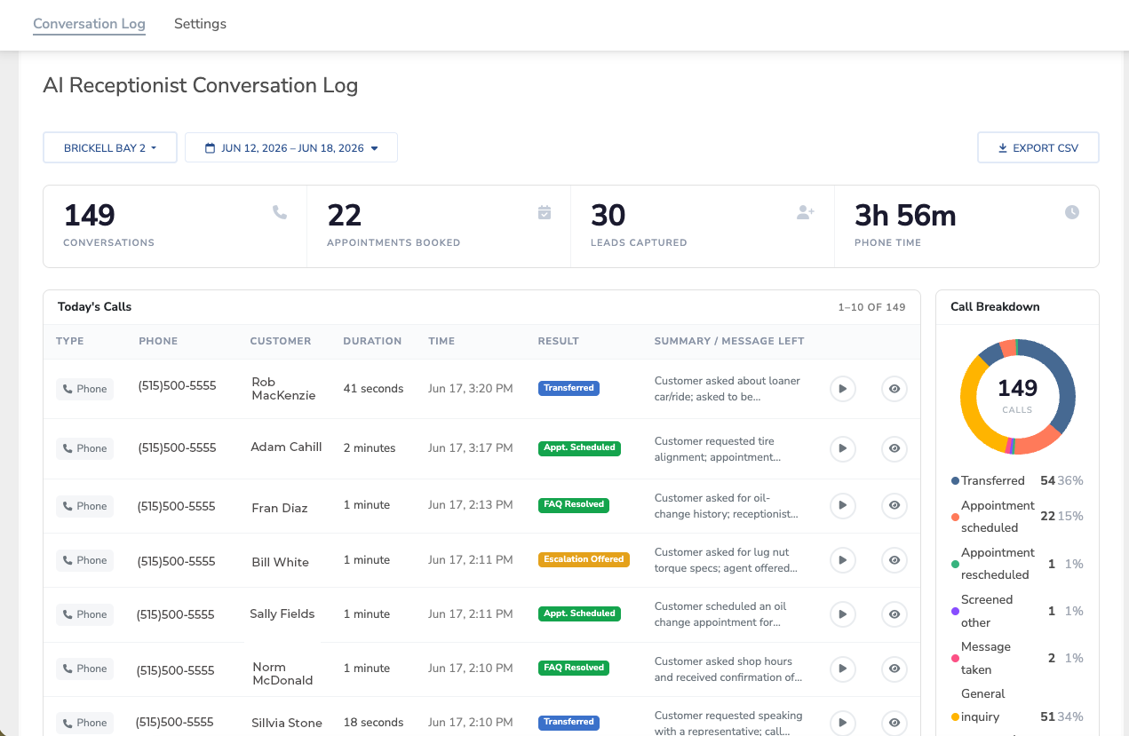Click the Transferred badge for Rob MacKenzie
The height and width of the screenshot is (736, 1129).
(x=569, y=388)
